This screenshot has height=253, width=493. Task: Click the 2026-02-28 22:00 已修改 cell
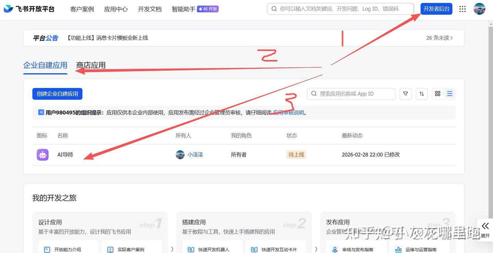point(371,155)
